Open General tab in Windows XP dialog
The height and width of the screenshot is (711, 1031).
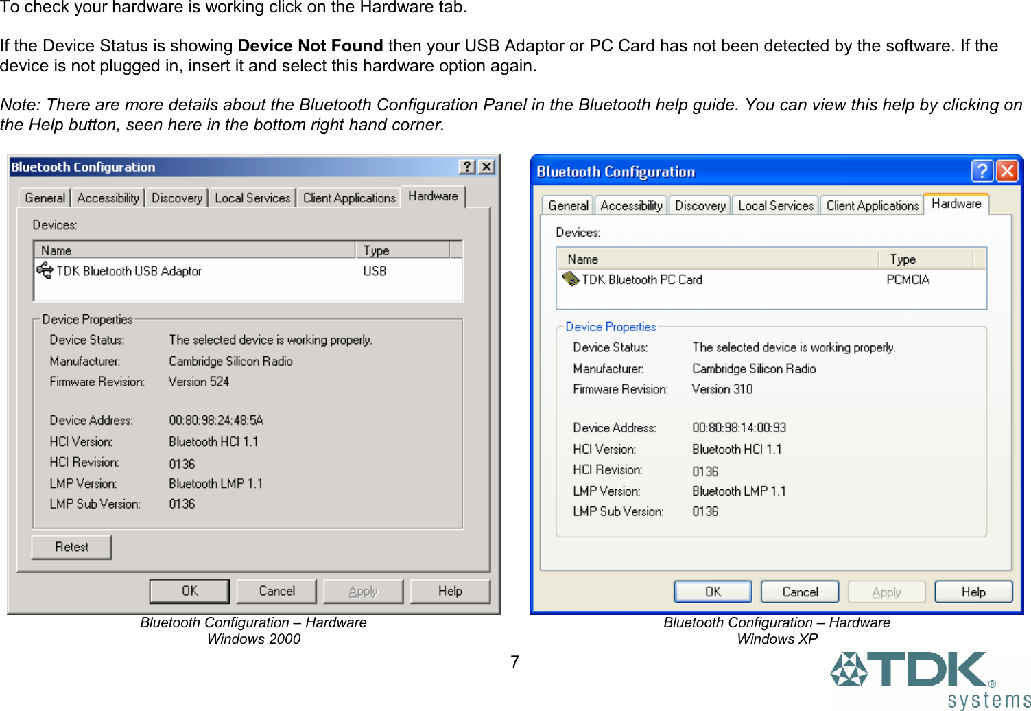[568, 205]
